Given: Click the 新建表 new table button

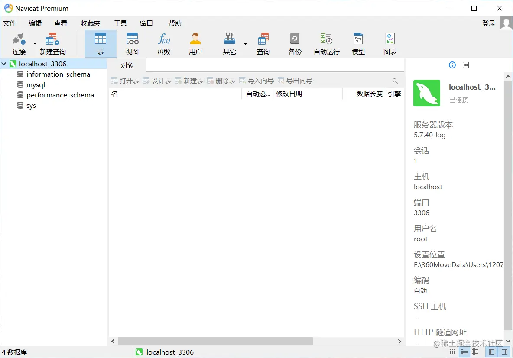Looking at the screenshot, I should point(189,81).
